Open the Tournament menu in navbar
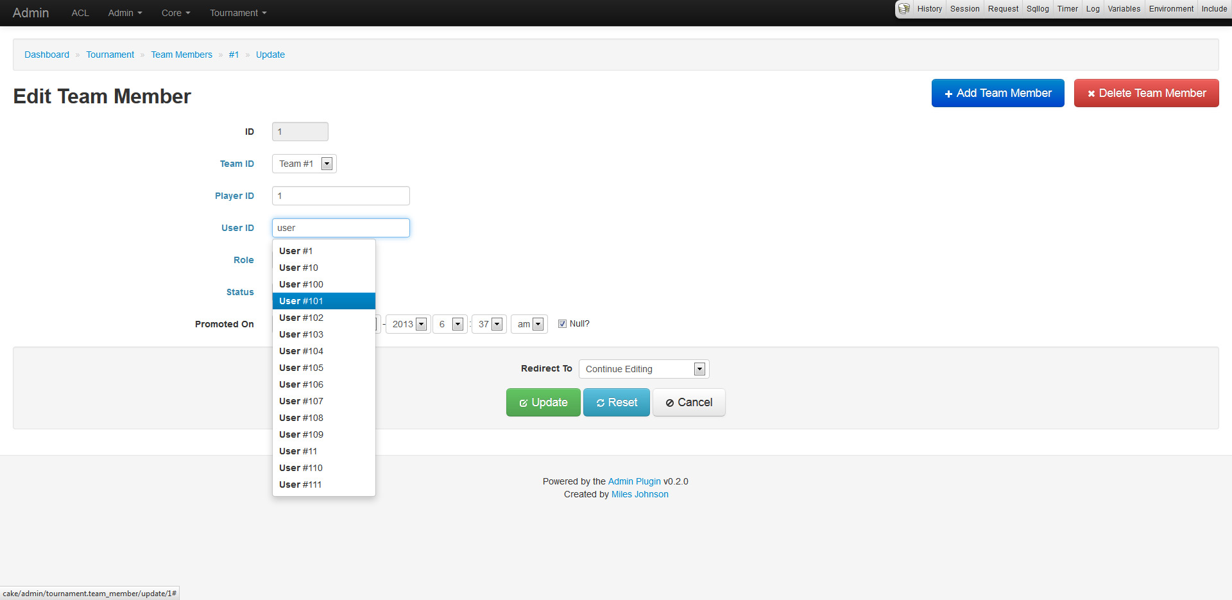This screenshot has width=1232, height=600. click(x=237, y=13)
